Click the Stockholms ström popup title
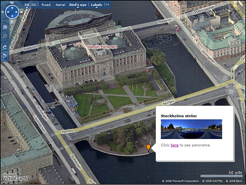The image size is (246, 185). pyautogui.click(x=178, y=116)
